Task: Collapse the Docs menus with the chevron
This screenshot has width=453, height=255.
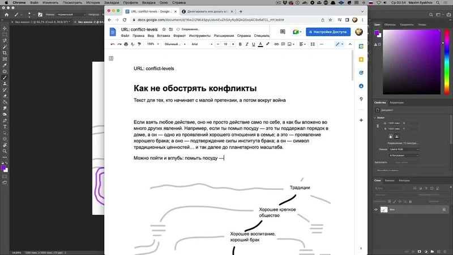Action: coord(350,44)
